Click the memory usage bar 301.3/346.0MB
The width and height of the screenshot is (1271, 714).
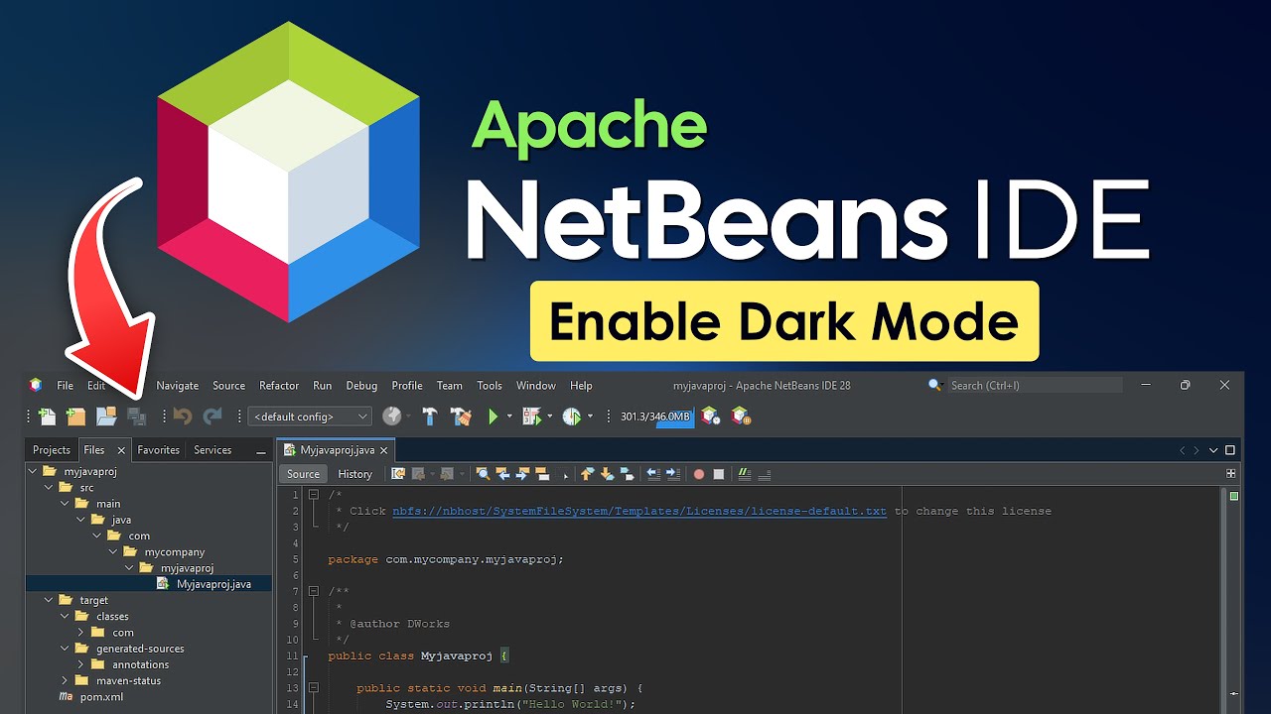pyautogui.click(x=655, y=416)
